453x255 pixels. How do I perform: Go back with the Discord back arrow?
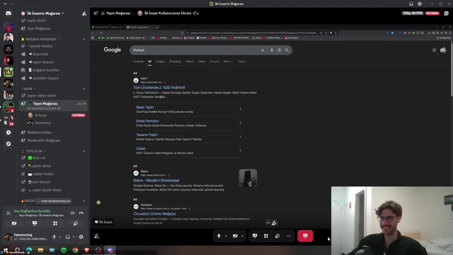(5, 4)
